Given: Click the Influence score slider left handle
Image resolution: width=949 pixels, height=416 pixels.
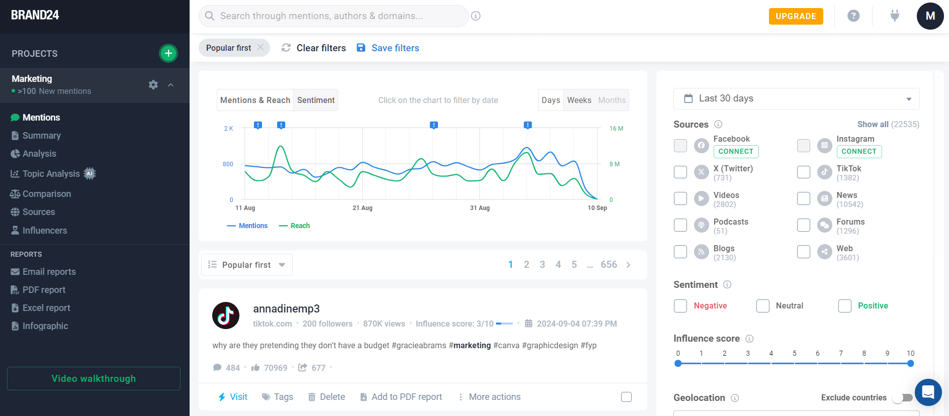Looking at the screenshot, I should [x=678, y=363].
